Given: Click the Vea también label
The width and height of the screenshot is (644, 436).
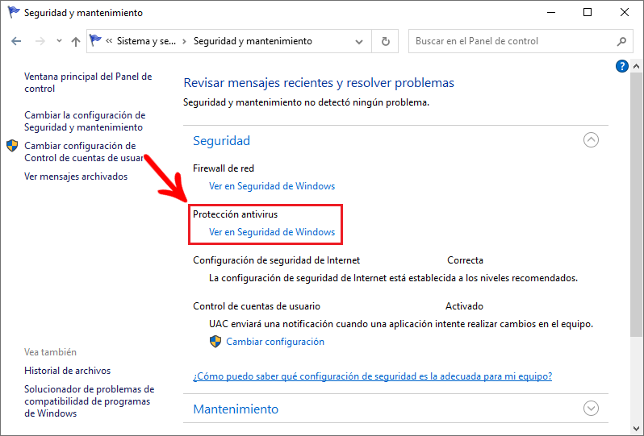Looking at the screenshot, I should pyautogui.click(x=50, y=352).
